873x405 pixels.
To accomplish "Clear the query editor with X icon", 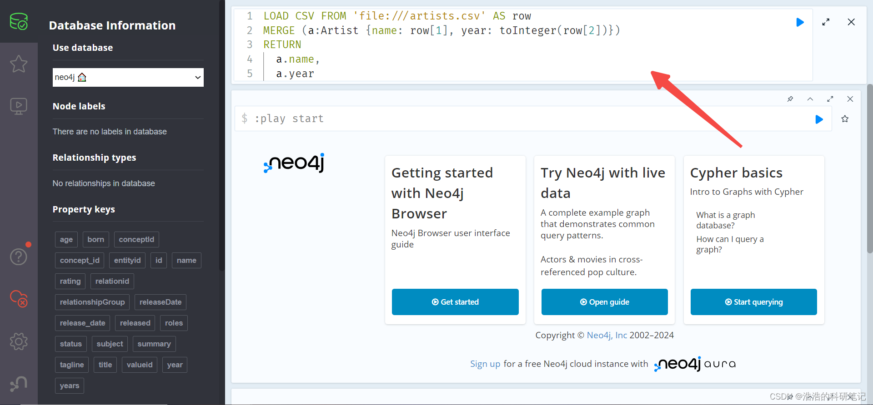I will [851, 22].
